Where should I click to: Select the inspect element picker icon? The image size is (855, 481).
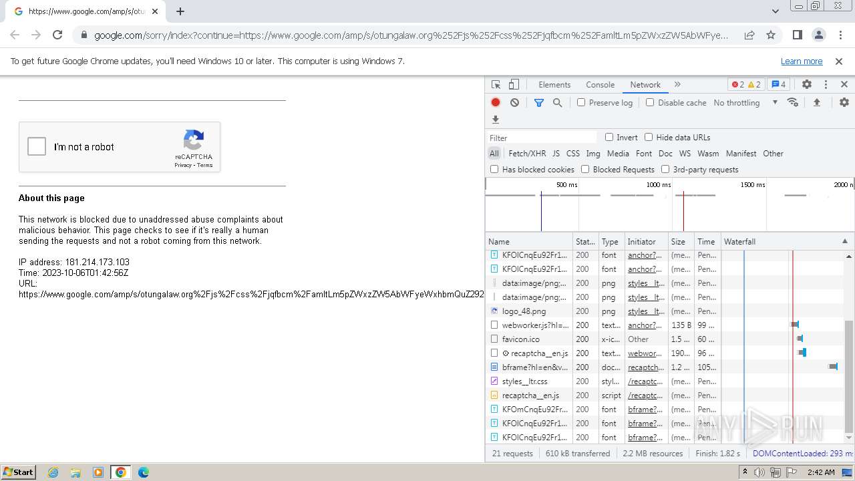496,85
